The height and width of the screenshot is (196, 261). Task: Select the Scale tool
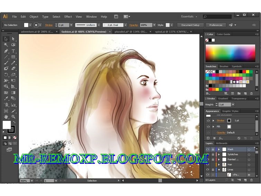coord(13,74)
